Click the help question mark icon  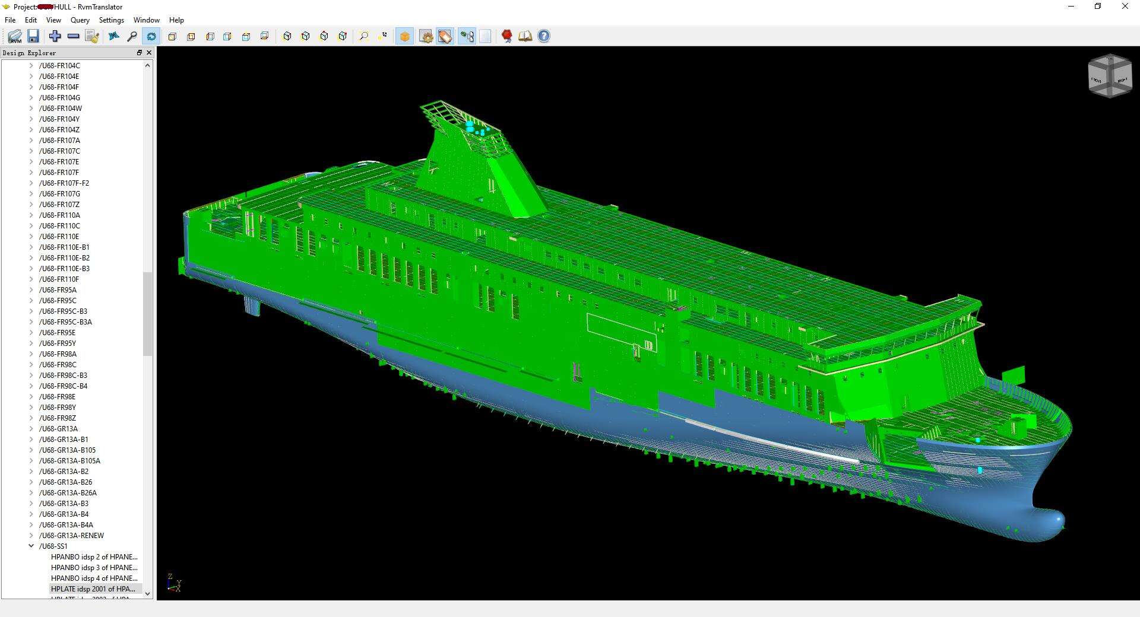coord(544,36)
